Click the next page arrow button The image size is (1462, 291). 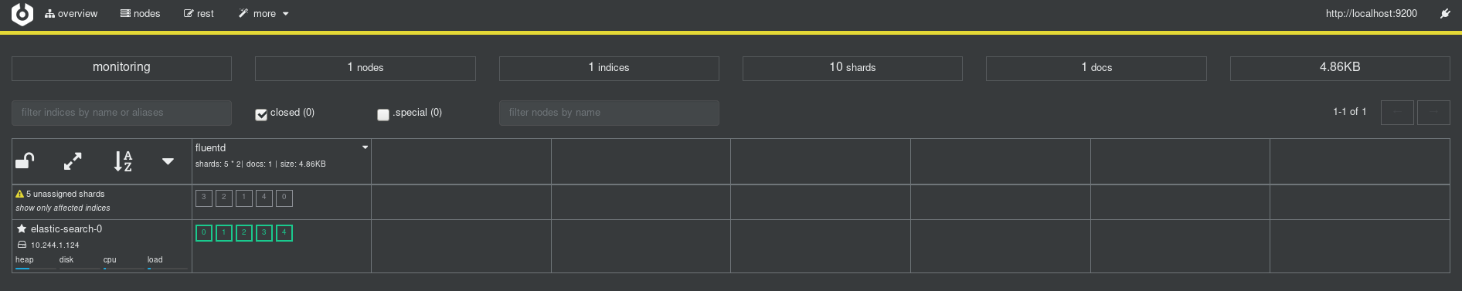pos(1433,113)
